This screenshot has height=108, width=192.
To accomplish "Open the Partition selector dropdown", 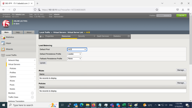I will 164,16.
